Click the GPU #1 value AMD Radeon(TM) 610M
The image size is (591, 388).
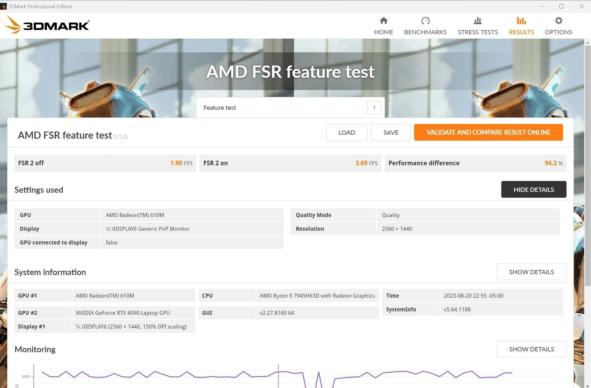pos(105,296)
